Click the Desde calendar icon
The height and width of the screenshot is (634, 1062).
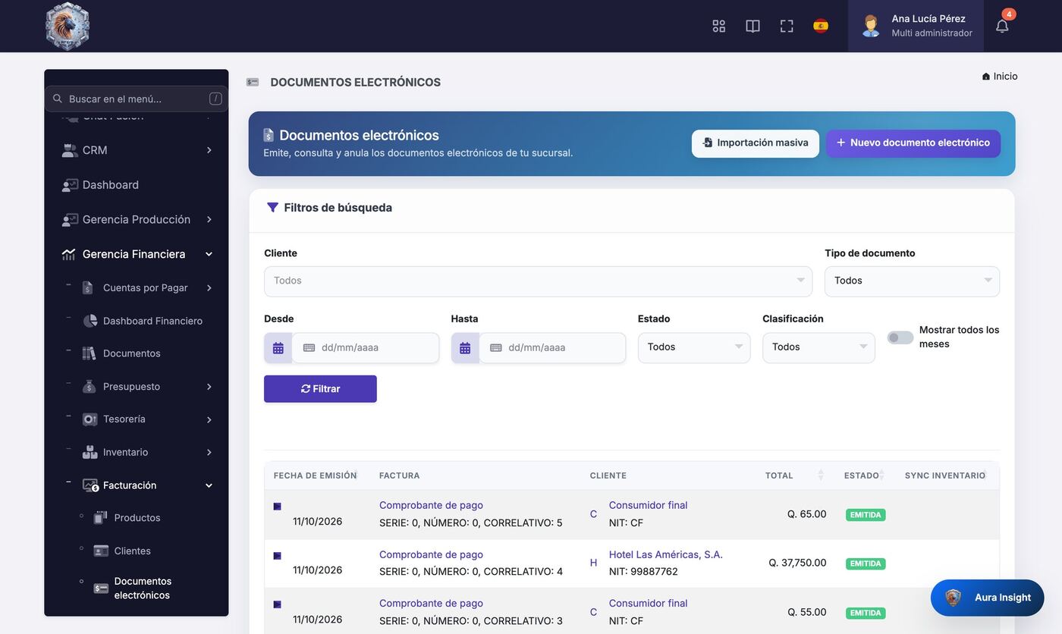(x=278, y=348)
